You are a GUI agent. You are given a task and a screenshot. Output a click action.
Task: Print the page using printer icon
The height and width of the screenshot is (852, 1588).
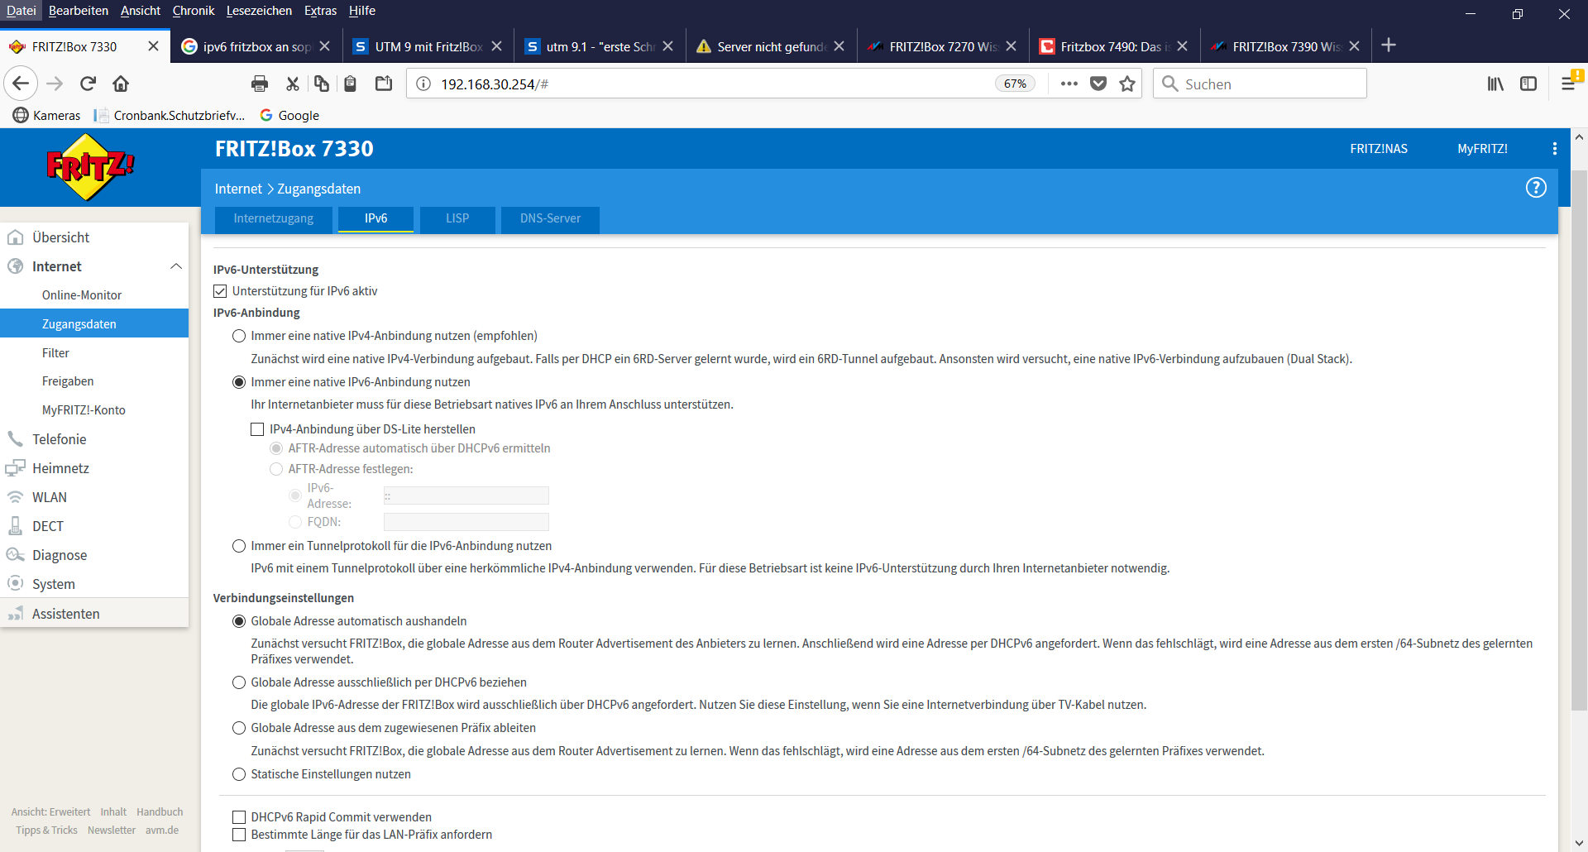coord(260,84)
